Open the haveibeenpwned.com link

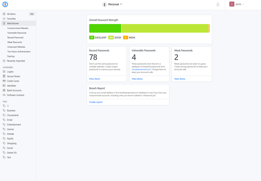(x=141, y=69)
